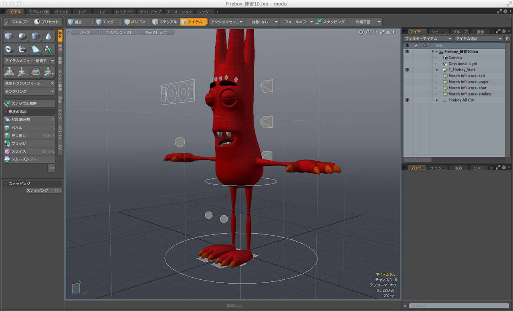Toggle visibility of Fireboy All Ctrl

(x=407, y=100)
